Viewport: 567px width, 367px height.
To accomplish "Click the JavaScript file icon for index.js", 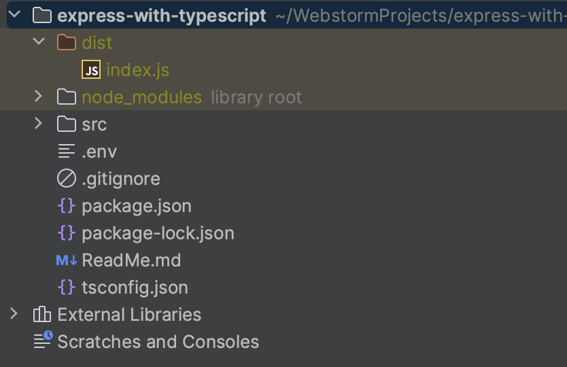I will [91, 70].
